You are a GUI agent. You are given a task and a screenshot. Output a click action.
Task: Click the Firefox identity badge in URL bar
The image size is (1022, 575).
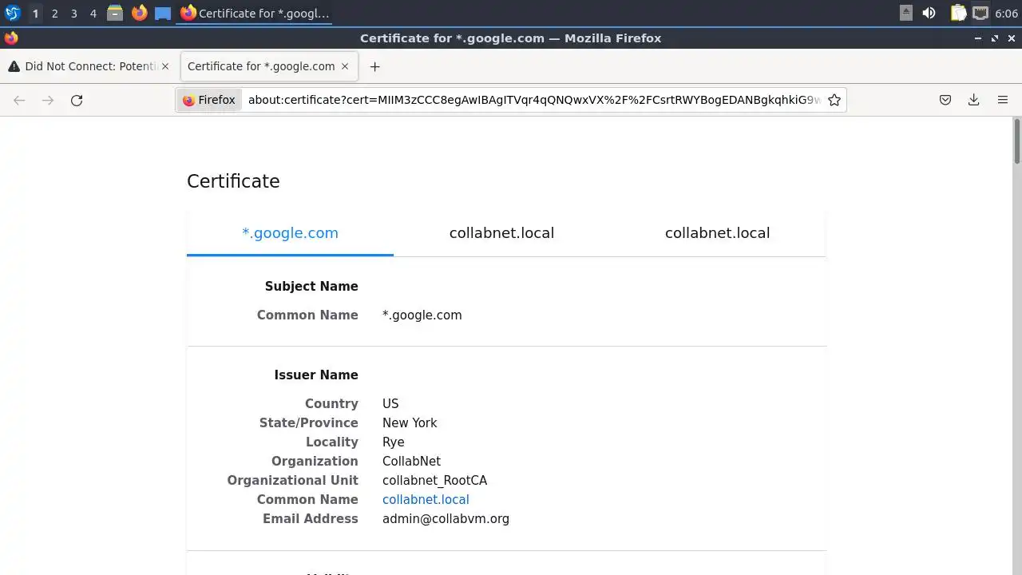(x=209, y=100)
